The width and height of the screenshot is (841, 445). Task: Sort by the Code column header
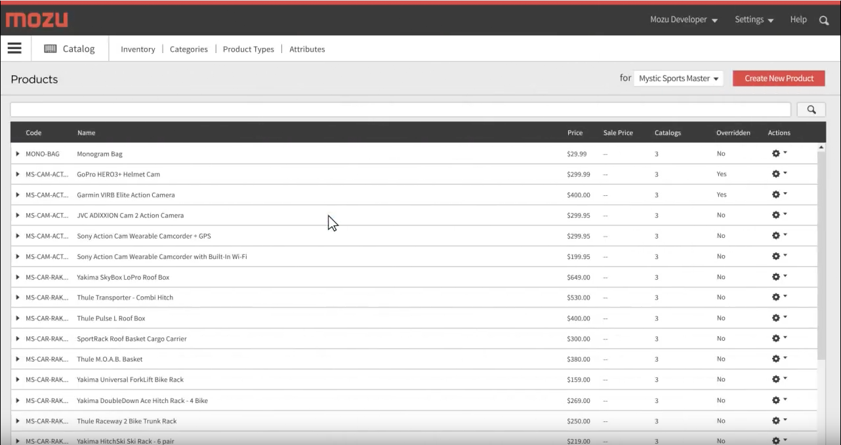pyautogui.click(x=33, y=132)
